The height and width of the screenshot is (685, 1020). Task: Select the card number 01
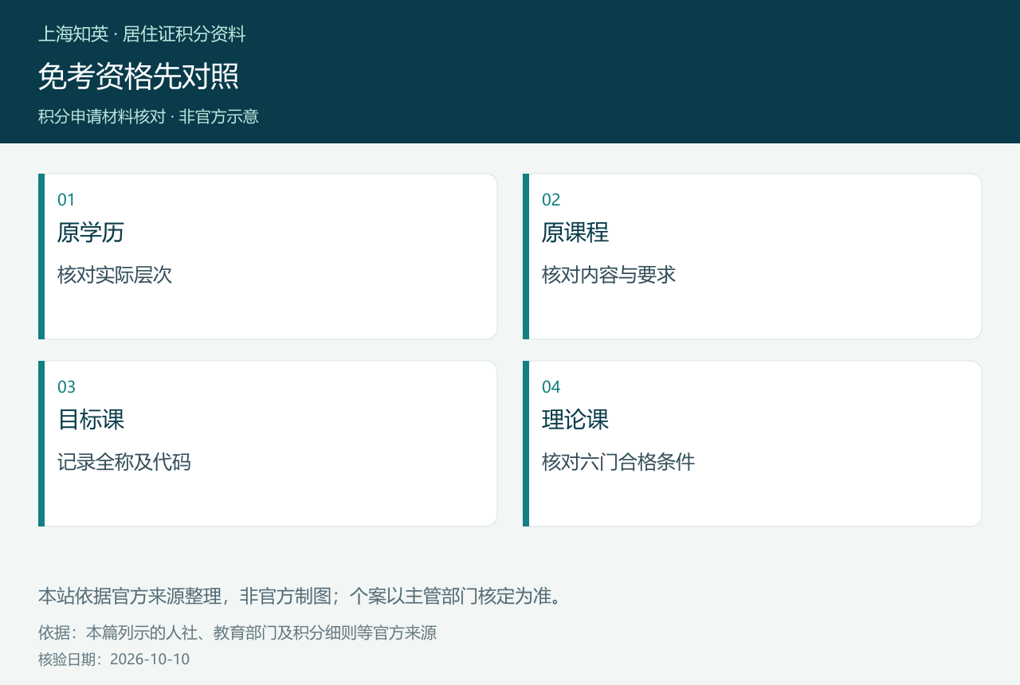tap(66, 200)
